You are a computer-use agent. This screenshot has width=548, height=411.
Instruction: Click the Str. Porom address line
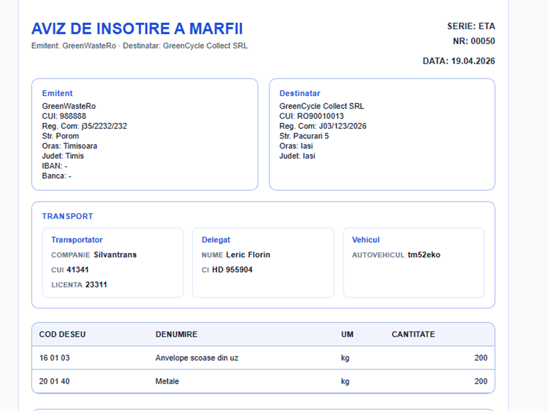(x=60, y=136)
